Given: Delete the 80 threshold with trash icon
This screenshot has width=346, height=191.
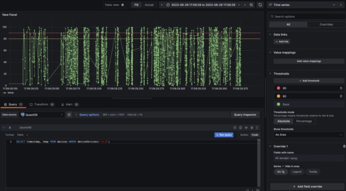Looking at the screenshot, I should (341, 96).
